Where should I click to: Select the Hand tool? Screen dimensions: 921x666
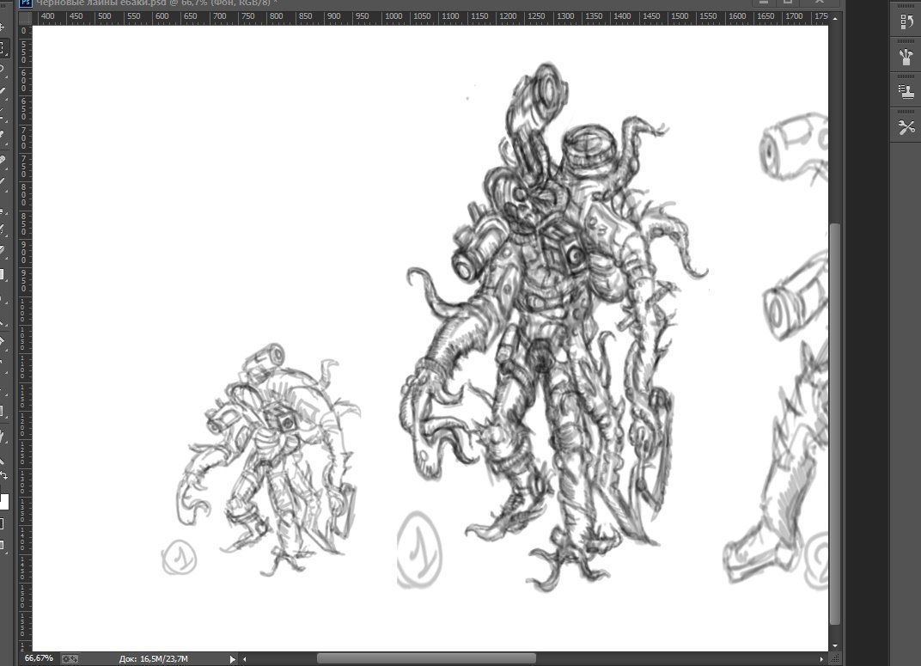click(x=3, y=436)
